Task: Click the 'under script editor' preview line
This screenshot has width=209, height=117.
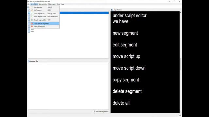Action: pyautogui.click(x=129, y=16)
